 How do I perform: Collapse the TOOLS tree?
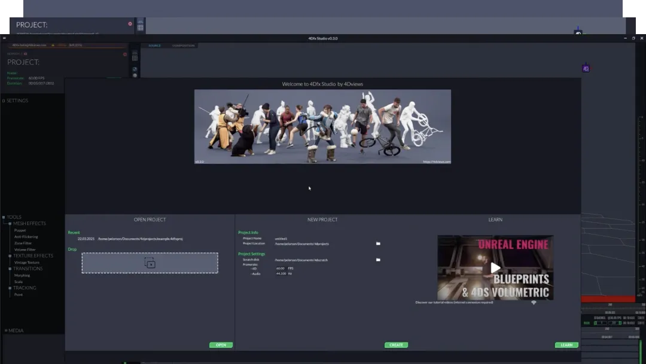pyautogui.click(x=4, y=217)
